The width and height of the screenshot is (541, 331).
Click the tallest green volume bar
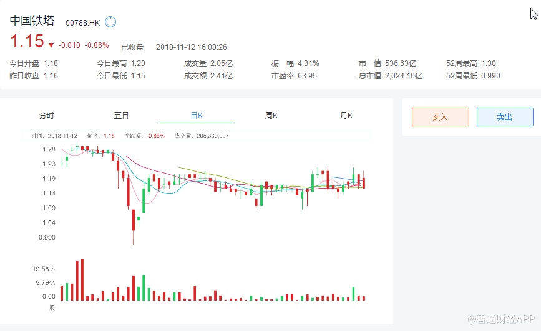click(x=144, y=288)
